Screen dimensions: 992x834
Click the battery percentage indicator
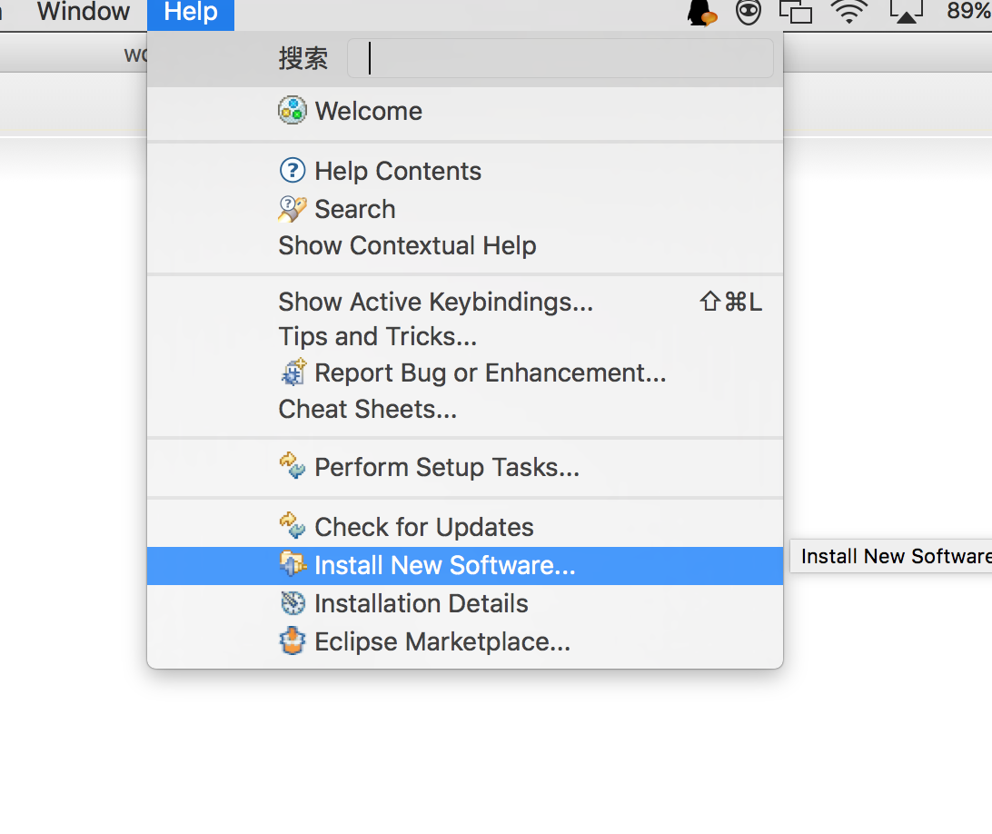click(x=968, y=12)
